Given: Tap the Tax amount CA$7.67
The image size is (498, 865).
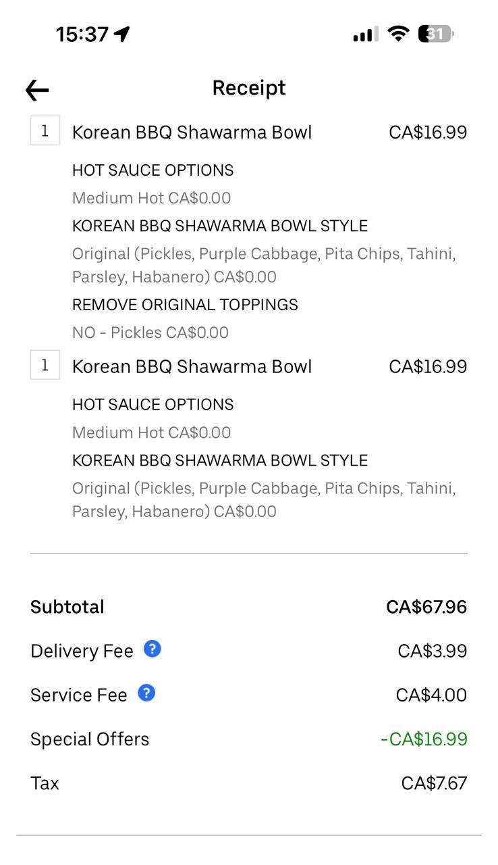Looking at the screenshot, I should pos(434,783).
